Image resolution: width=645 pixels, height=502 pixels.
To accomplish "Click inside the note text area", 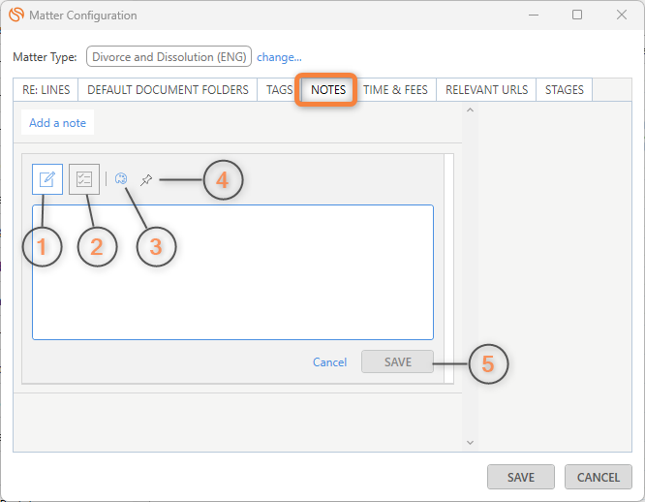I will [x=232, y=271].
